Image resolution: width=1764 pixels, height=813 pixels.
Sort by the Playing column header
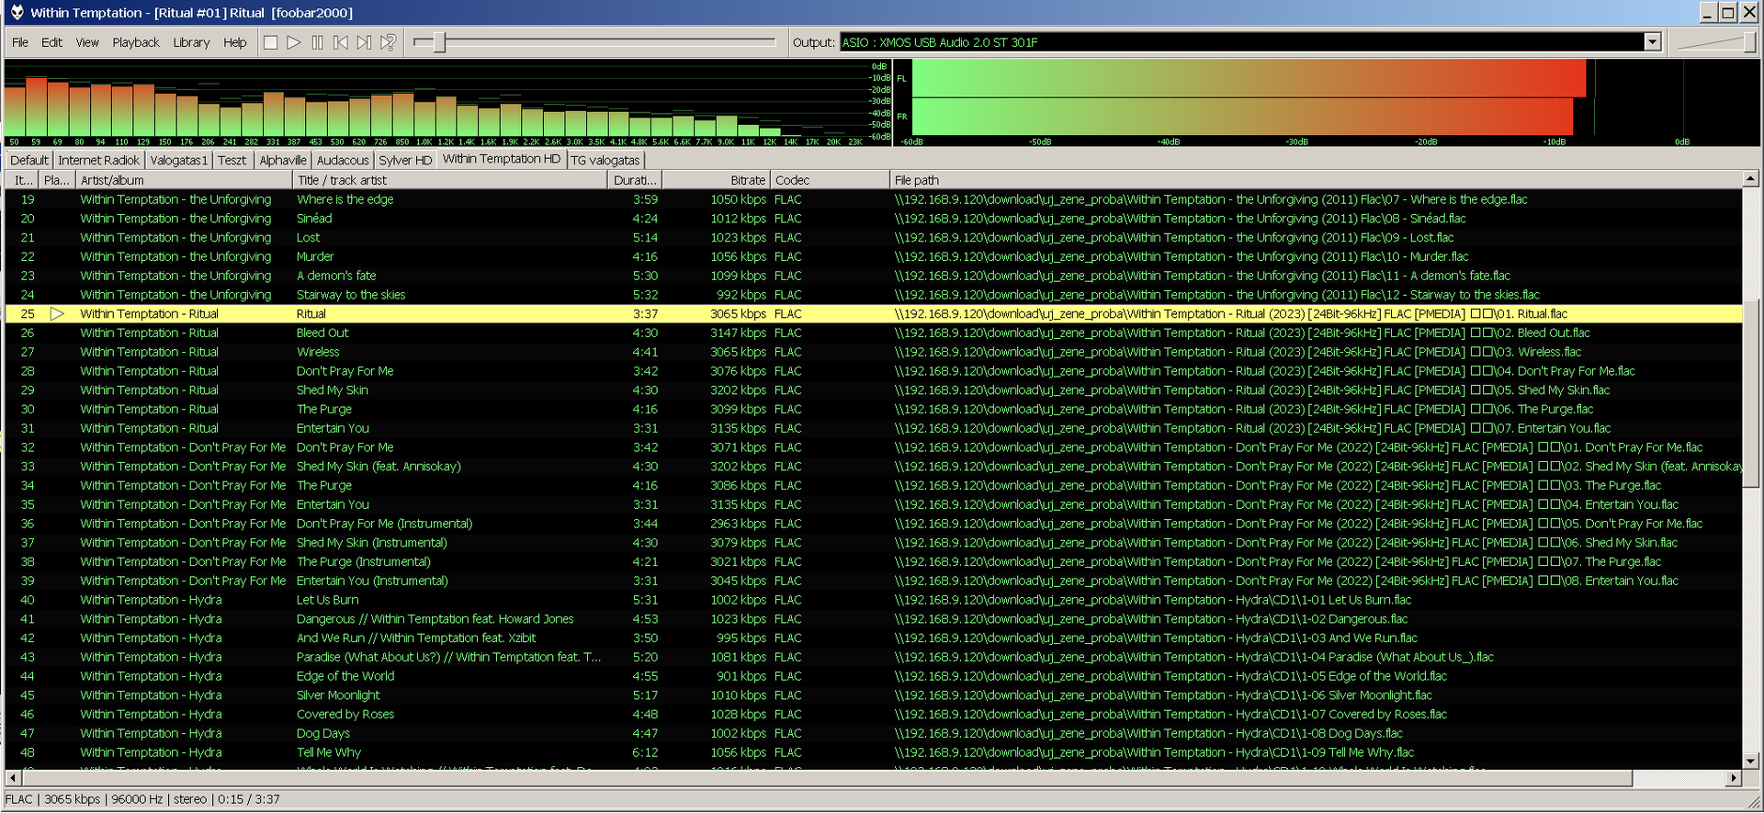[x=58, y=180]
